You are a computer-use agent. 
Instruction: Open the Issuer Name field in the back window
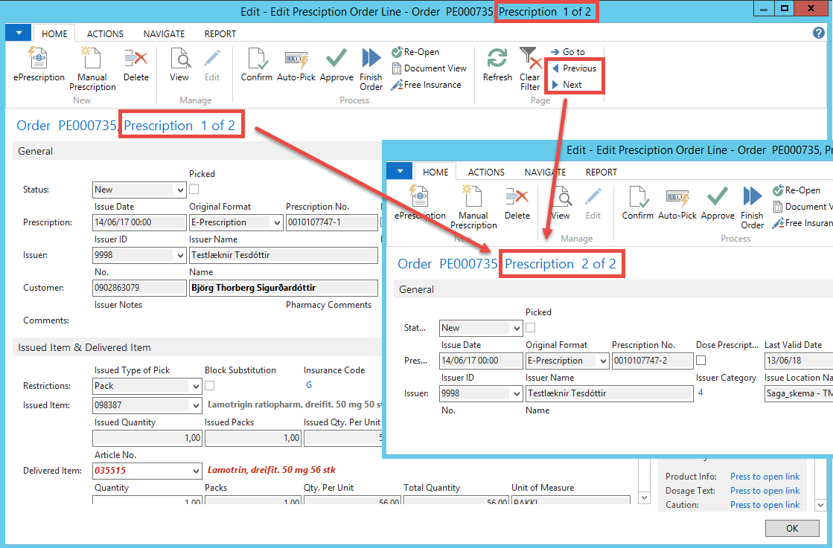click(283, 255)
